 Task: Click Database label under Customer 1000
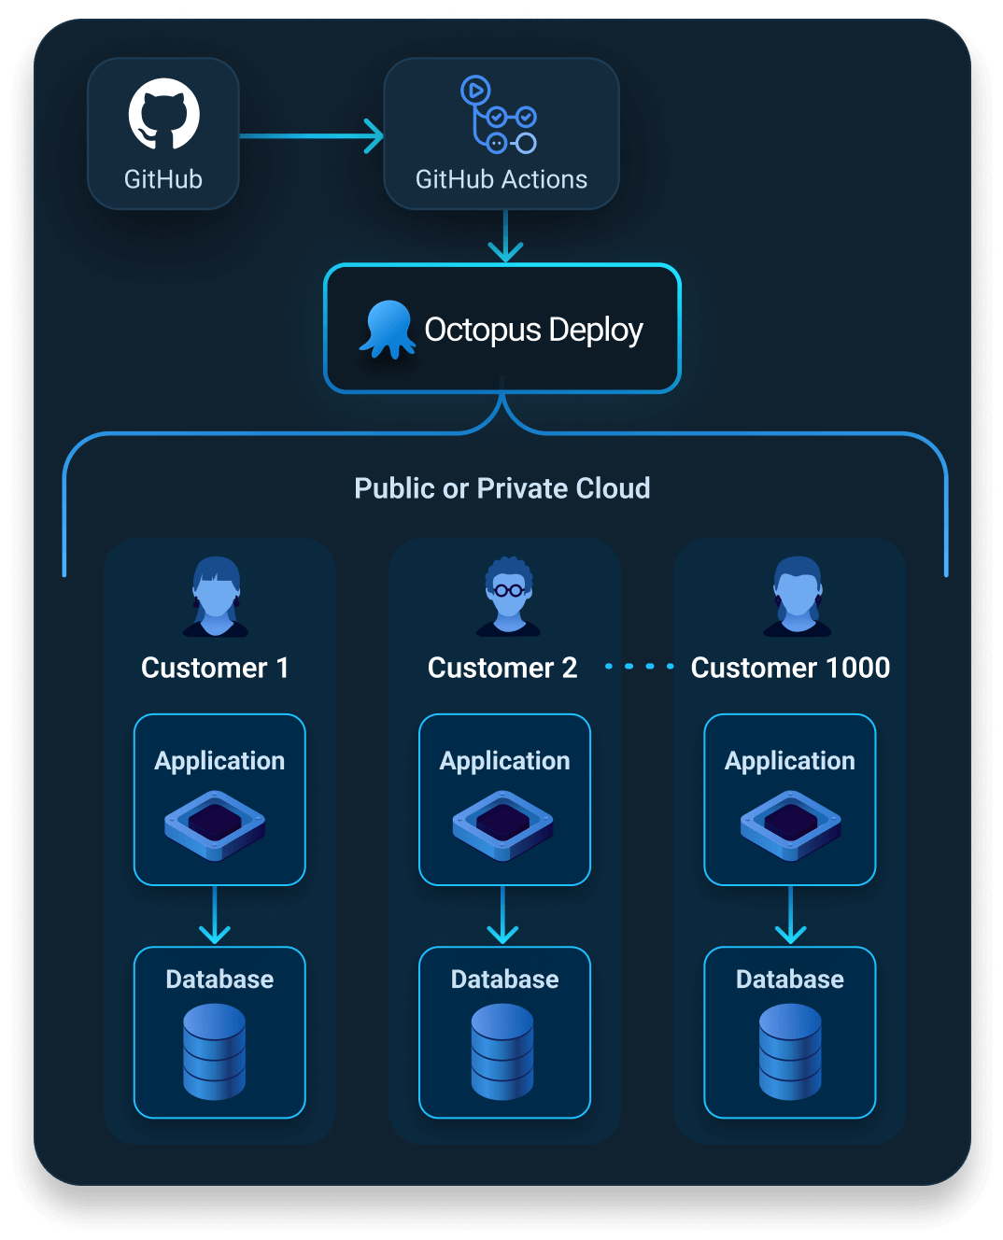pos(790,979)
